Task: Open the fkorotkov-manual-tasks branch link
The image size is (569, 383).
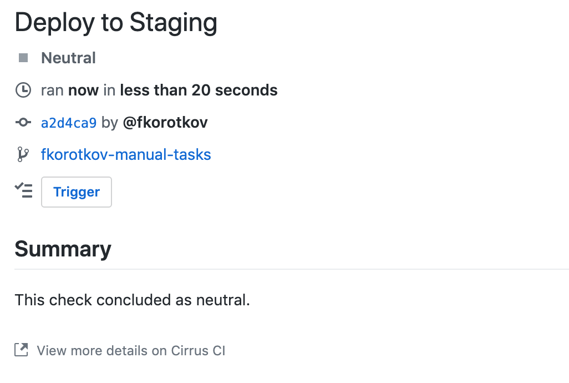Action: point(126,154)
